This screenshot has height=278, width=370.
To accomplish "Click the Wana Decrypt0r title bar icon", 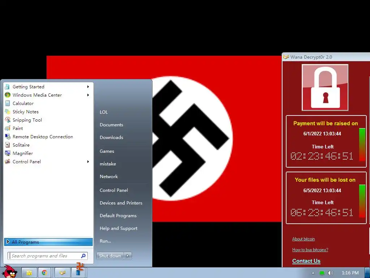I will 286,57.
